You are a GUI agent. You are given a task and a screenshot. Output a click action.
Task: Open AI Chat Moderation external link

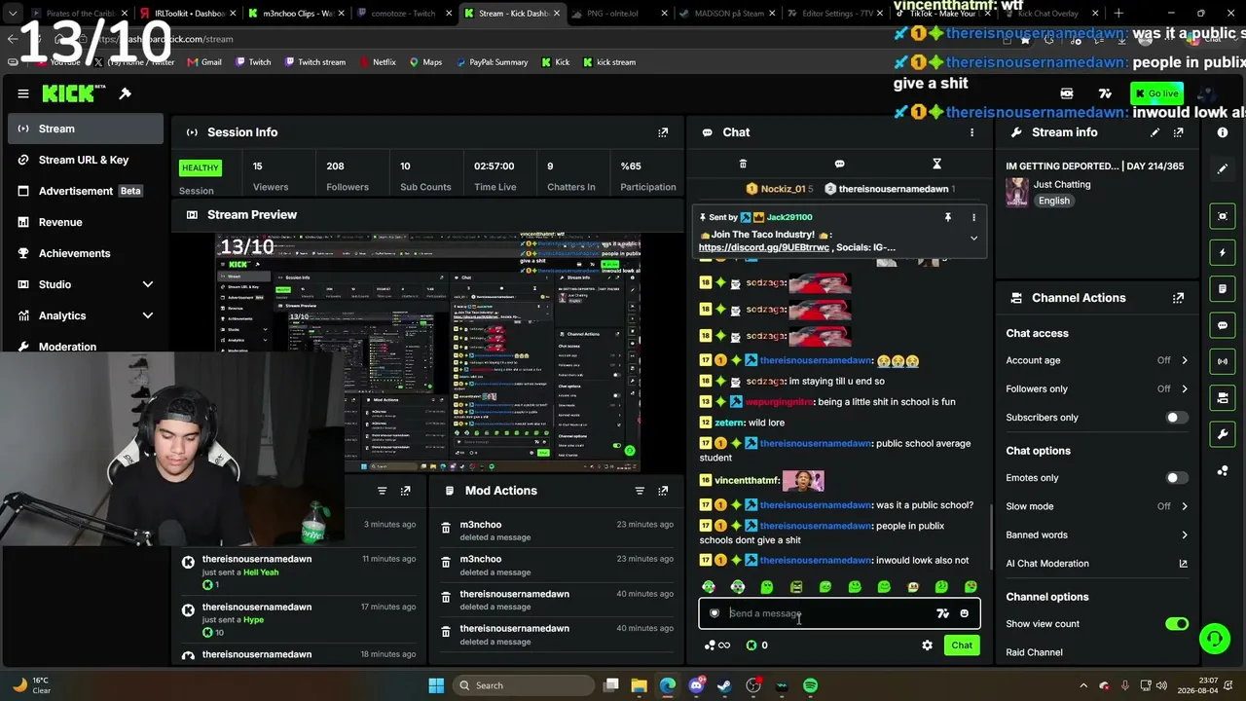(x=1184, y=564)
